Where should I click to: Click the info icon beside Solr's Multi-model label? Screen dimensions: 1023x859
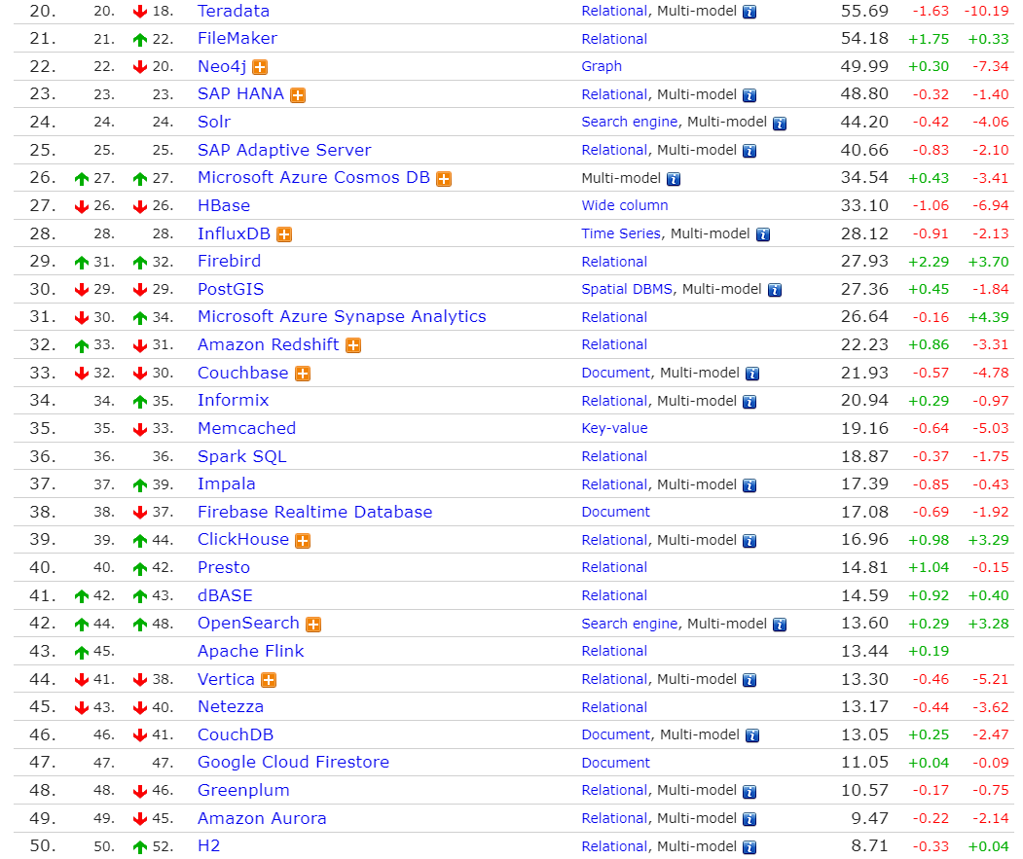(x=780, y=123)
